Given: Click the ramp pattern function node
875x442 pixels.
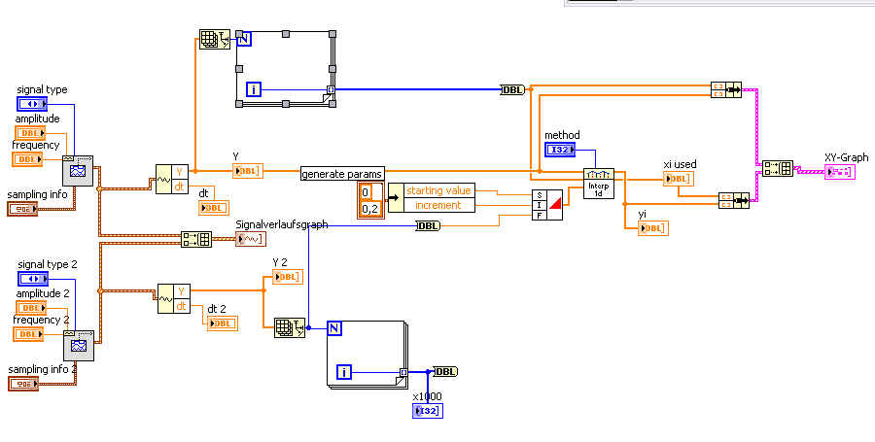Looking at the screenshot, I should [546, 205].
